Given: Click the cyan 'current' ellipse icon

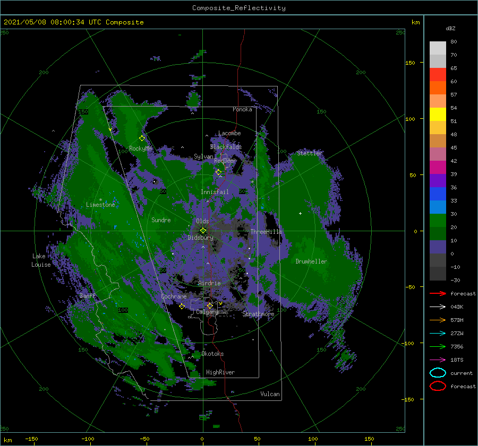Looking at the screenshot, I should [438, 373].
